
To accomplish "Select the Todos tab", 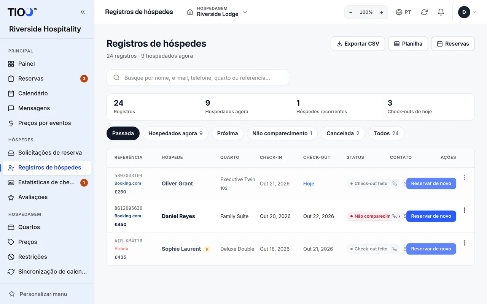I will point(386,133).
